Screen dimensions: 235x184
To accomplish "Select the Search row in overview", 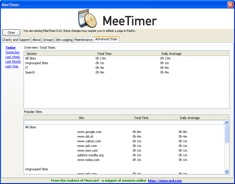I will [x=126, y=72].
